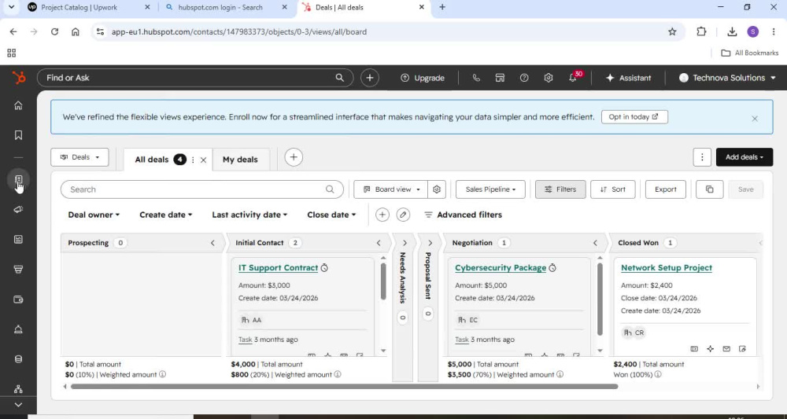This screenshot has height=419, width=787.
Task: Open Advanced filters
Action: click(463, 215)
